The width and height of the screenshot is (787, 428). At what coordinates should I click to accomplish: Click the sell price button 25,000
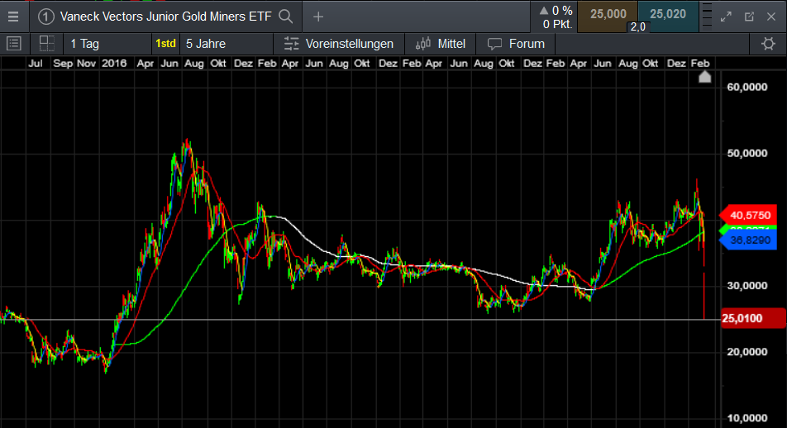[607, 15]
